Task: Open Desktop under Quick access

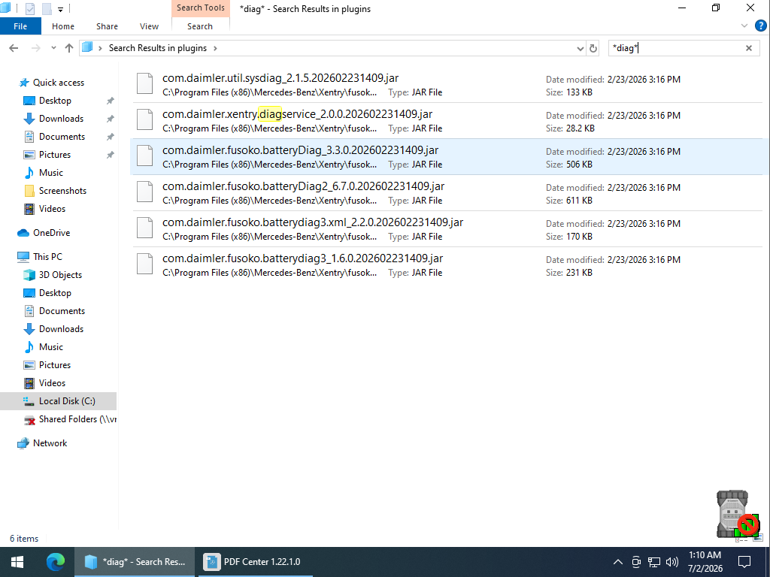Action: [55, 101]
